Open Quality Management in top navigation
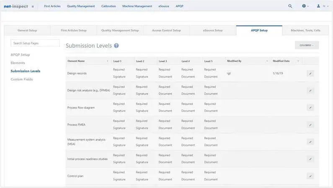 tap(81, 6)
